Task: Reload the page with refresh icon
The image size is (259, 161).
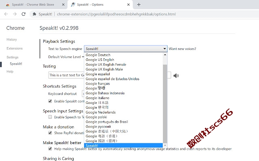Action: (23, 14)
